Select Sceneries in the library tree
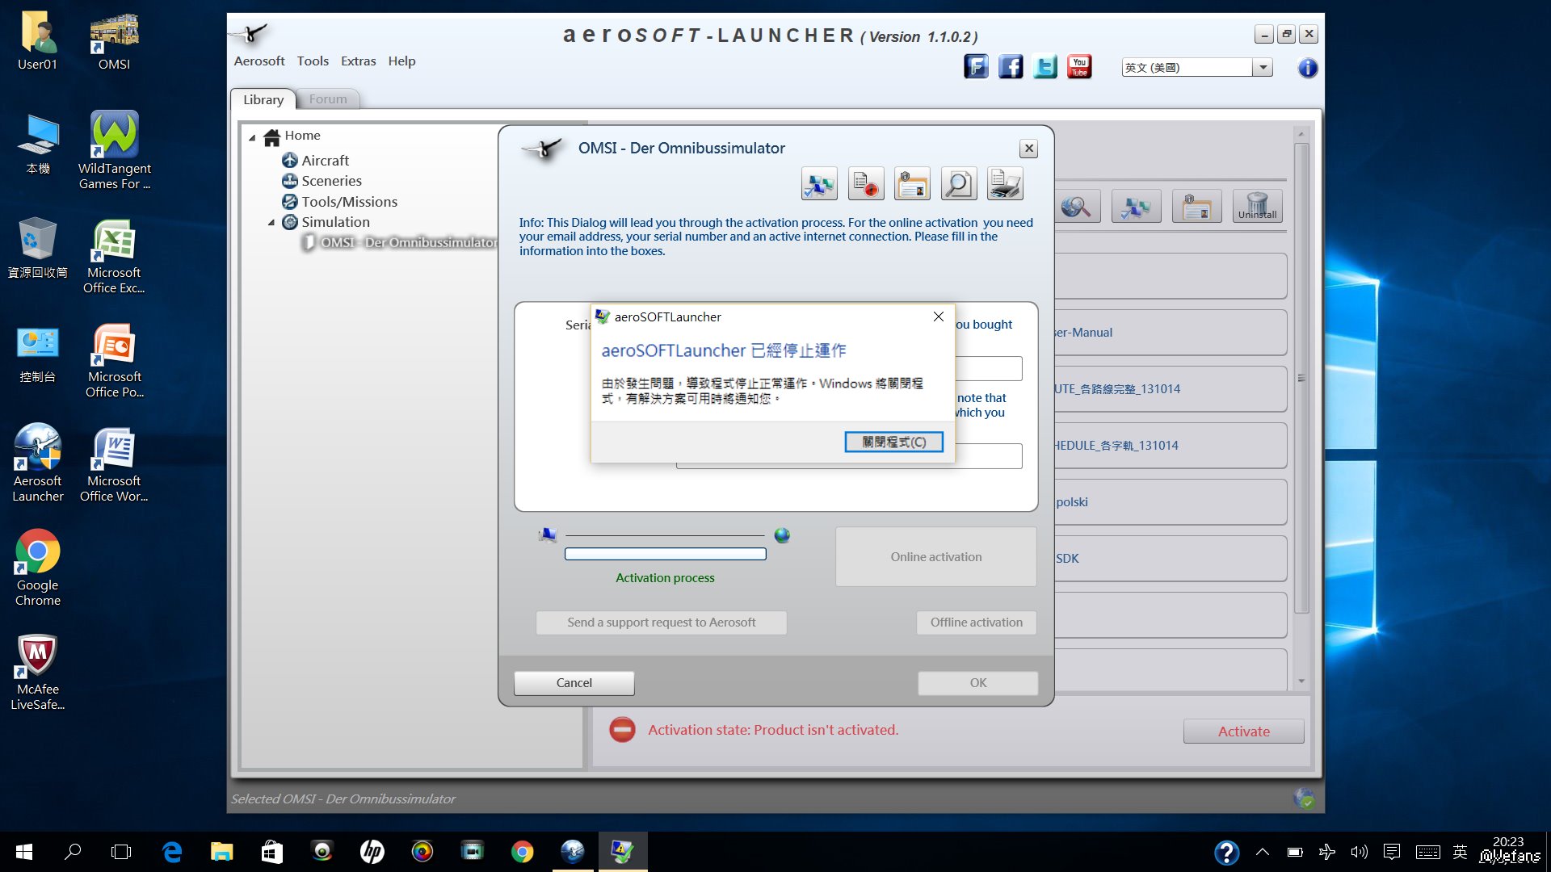Screen dimensions: 1551x872 click(331, 181)
